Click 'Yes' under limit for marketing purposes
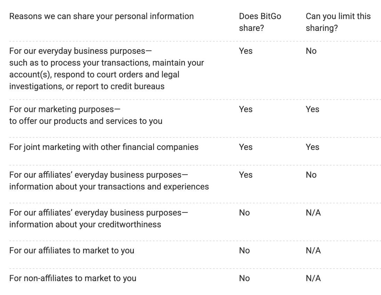The width and height of the screenshot is (381, 295). (312, 109)
